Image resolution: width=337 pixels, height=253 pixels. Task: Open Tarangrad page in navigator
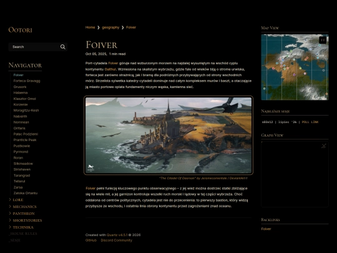[x=22, y=176]
